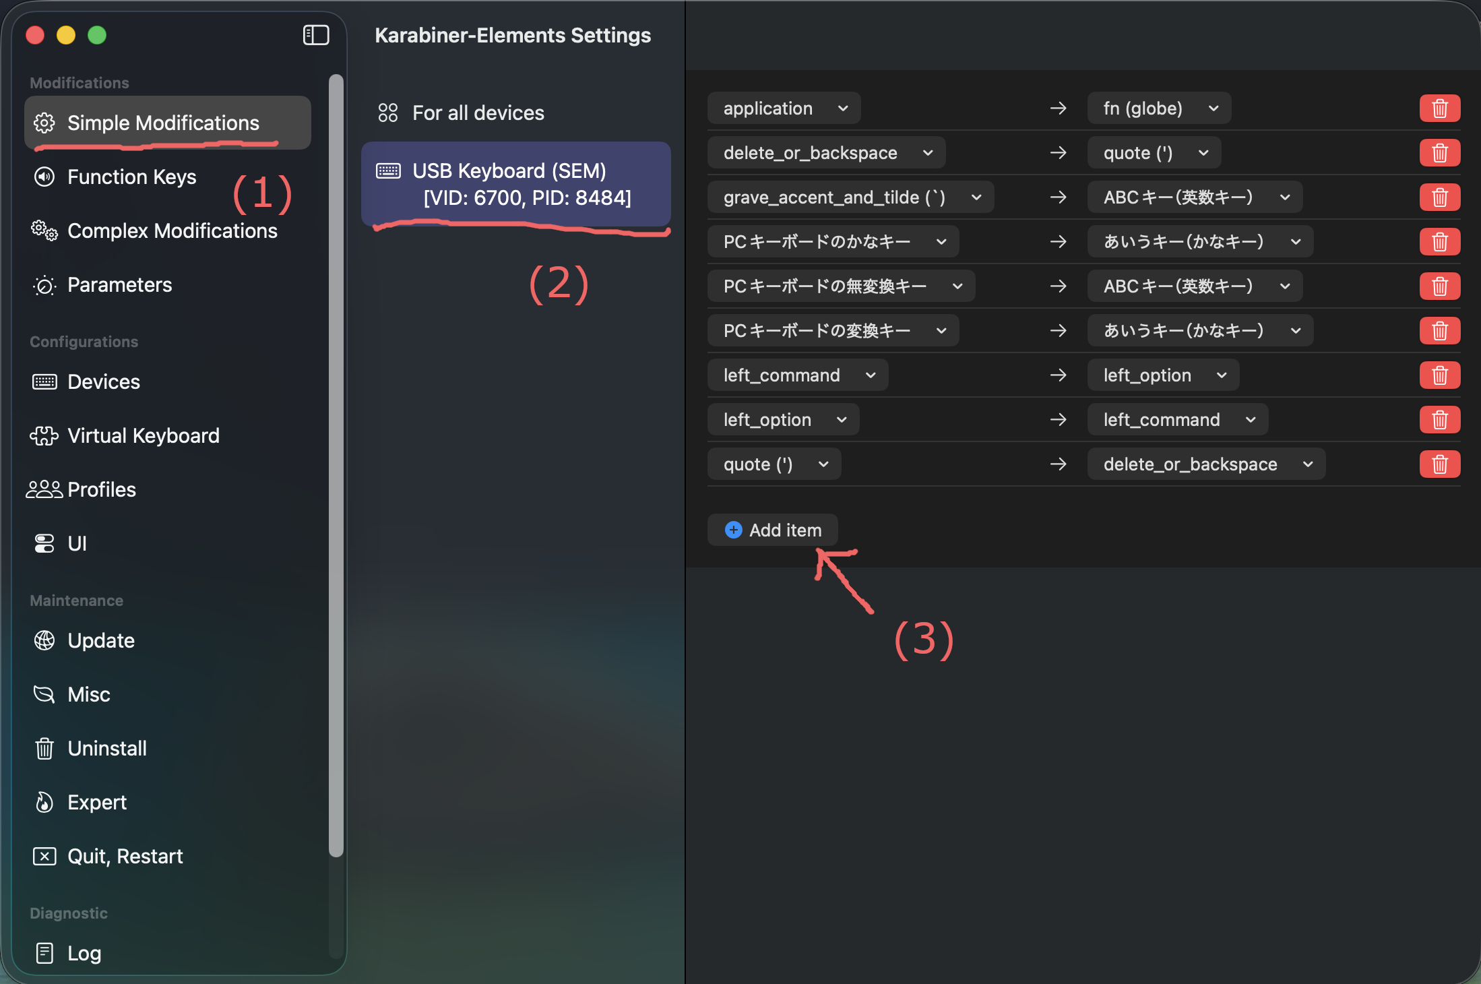Go to the Update section
The image size is (1481, 984).
168,640
